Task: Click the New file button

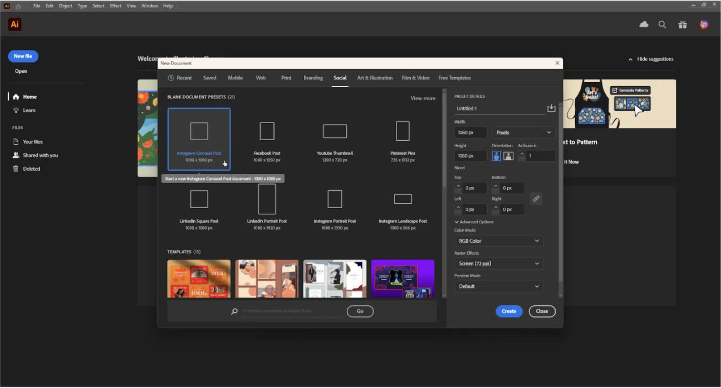Action: point(23,56)
